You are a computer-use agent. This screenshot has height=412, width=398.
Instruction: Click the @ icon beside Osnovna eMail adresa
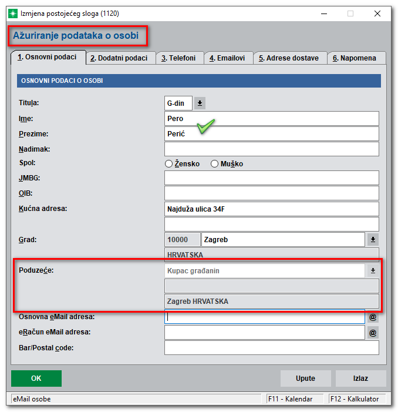click(372, 317)
